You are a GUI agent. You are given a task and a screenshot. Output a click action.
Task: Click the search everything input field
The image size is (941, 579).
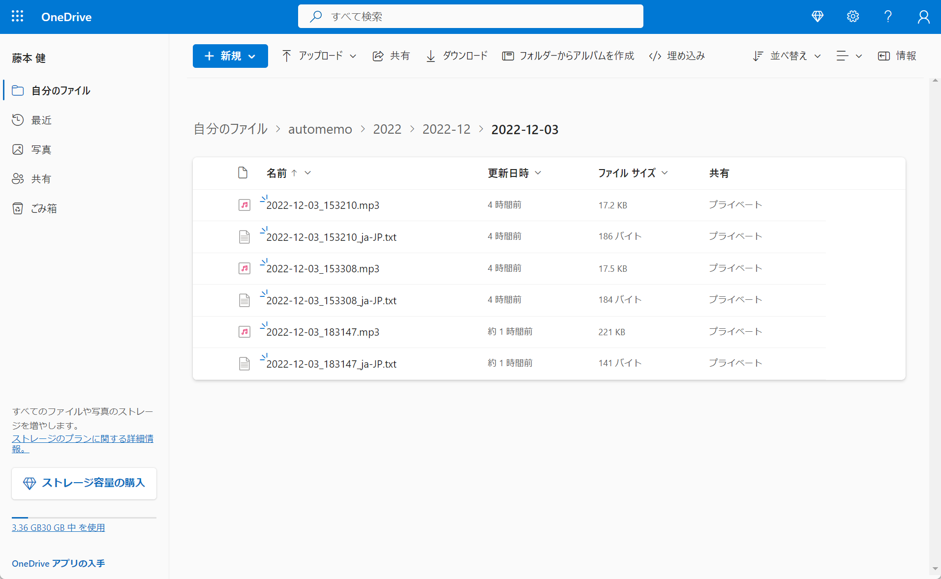coord(470,17)
